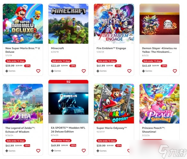
Task: Click the Legend of Zelda: Echoes of Wisdom title
Action: 20,130
